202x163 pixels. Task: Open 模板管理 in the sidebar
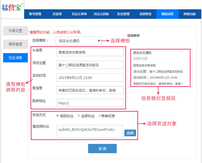(15, 44)
